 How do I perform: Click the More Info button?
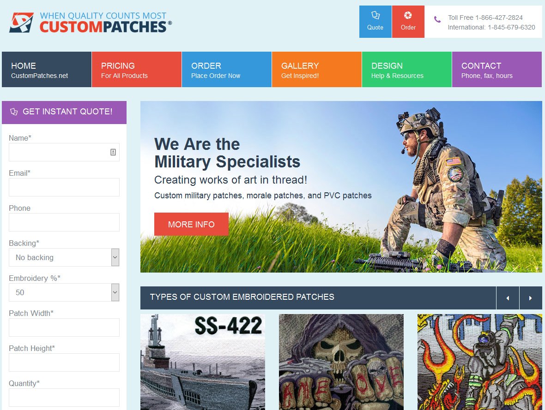coord(191,224)
